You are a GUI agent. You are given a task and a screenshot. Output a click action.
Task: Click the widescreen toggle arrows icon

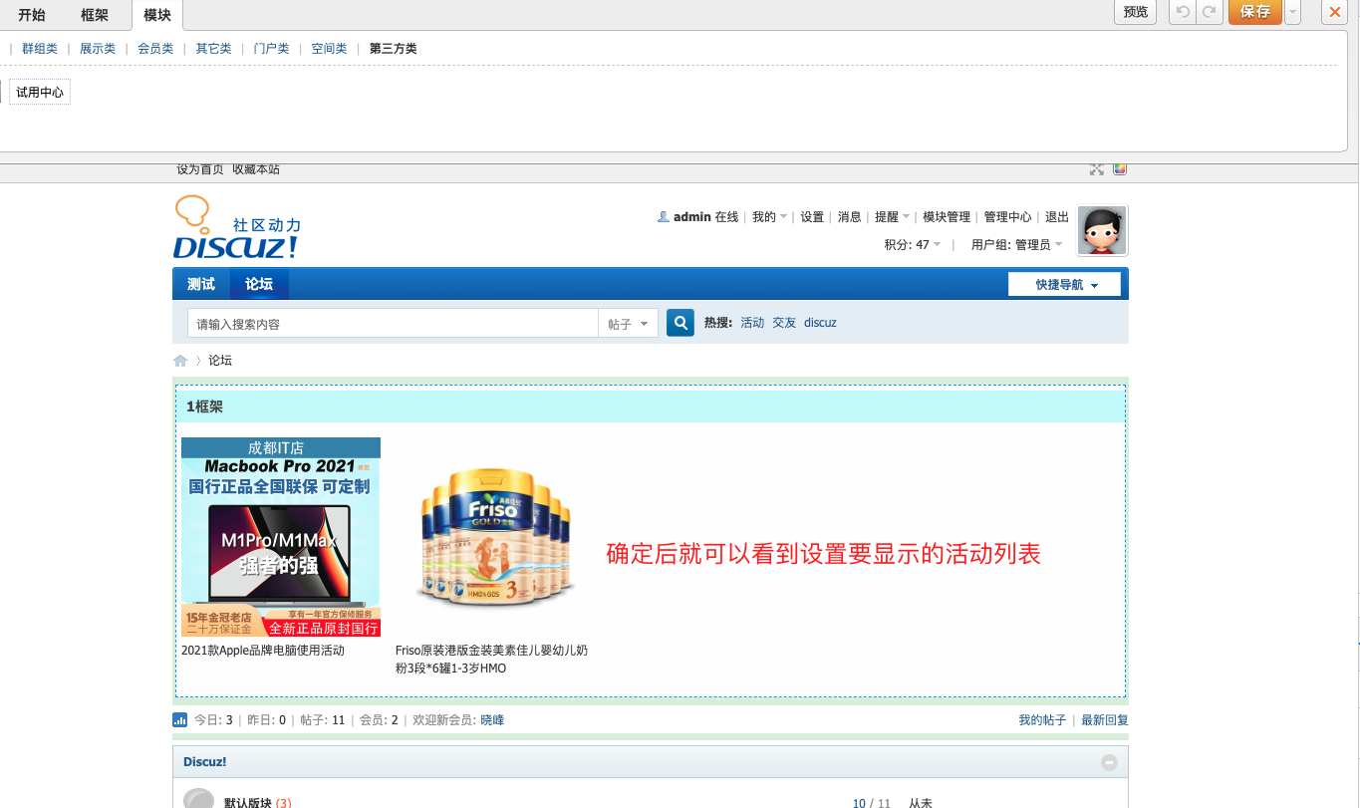[x=1097, y=169]
